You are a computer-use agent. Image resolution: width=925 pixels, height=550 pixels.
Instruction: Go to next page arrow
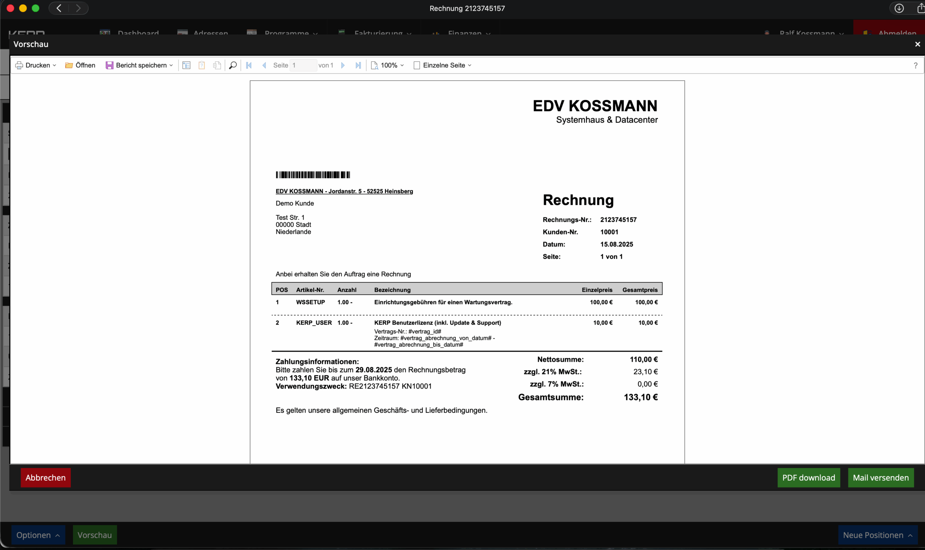point(343,65)
